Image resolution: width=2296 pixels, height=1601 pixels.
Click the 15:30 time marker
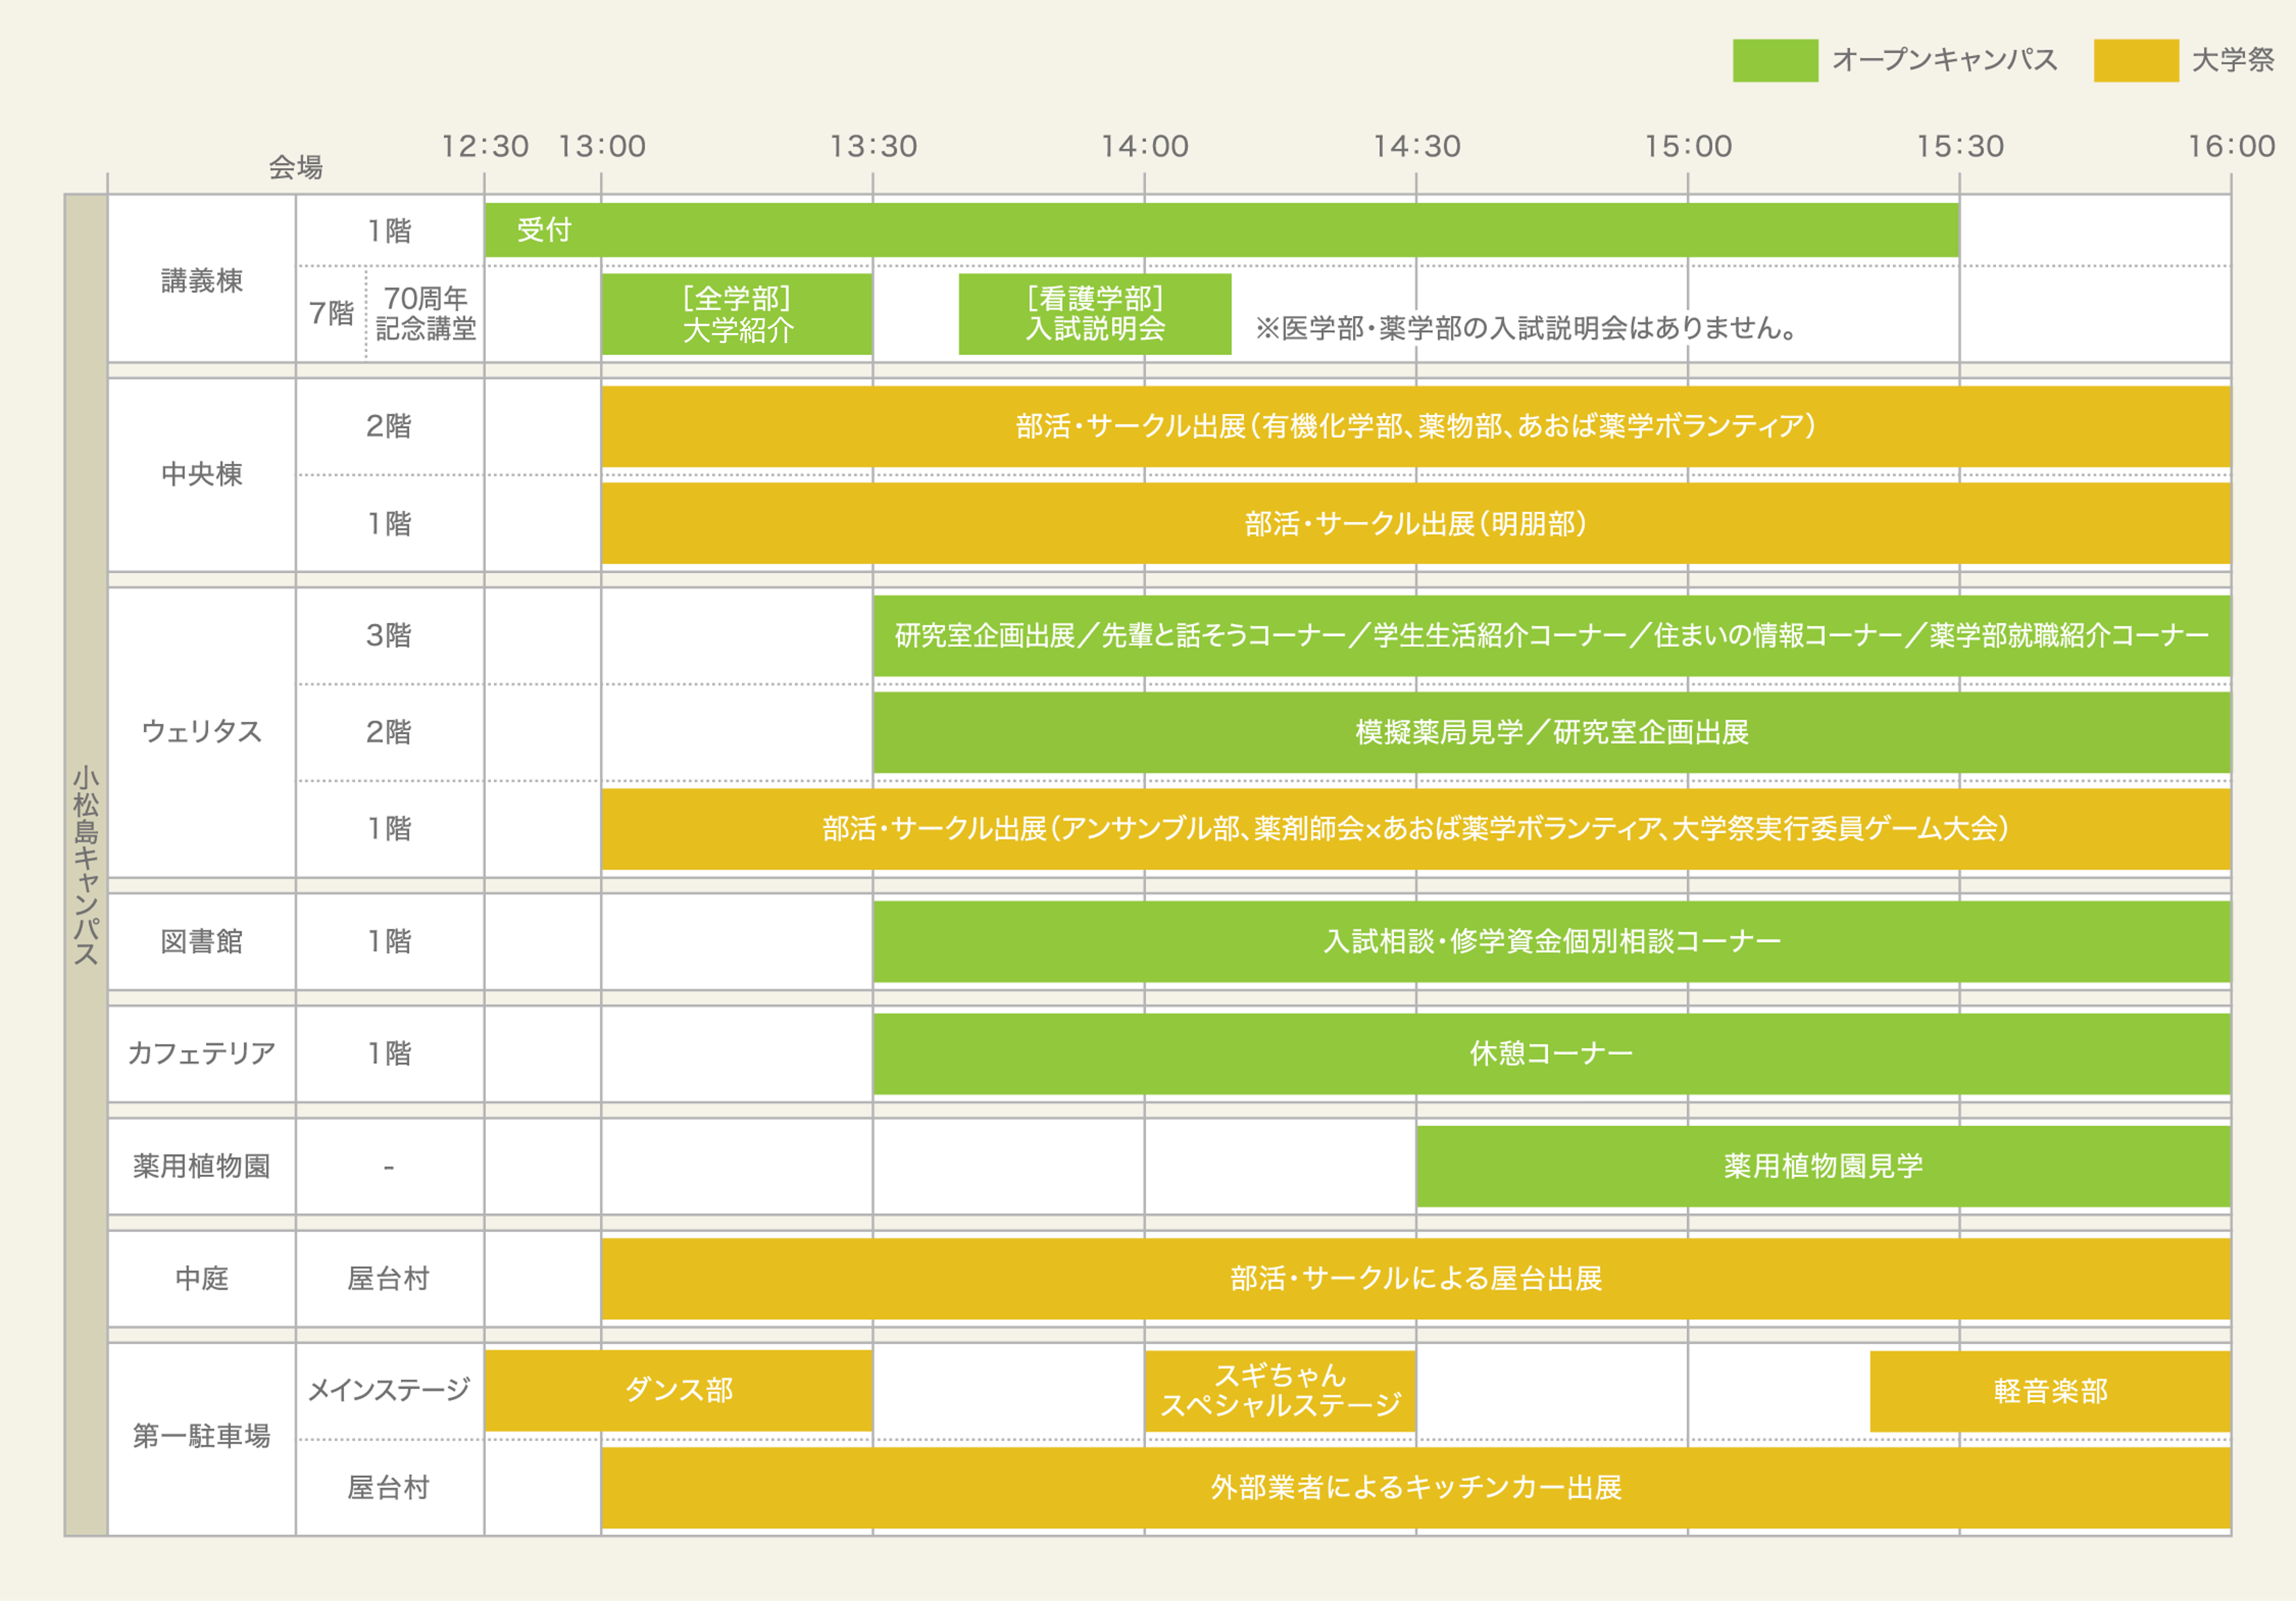(1959, 147)
